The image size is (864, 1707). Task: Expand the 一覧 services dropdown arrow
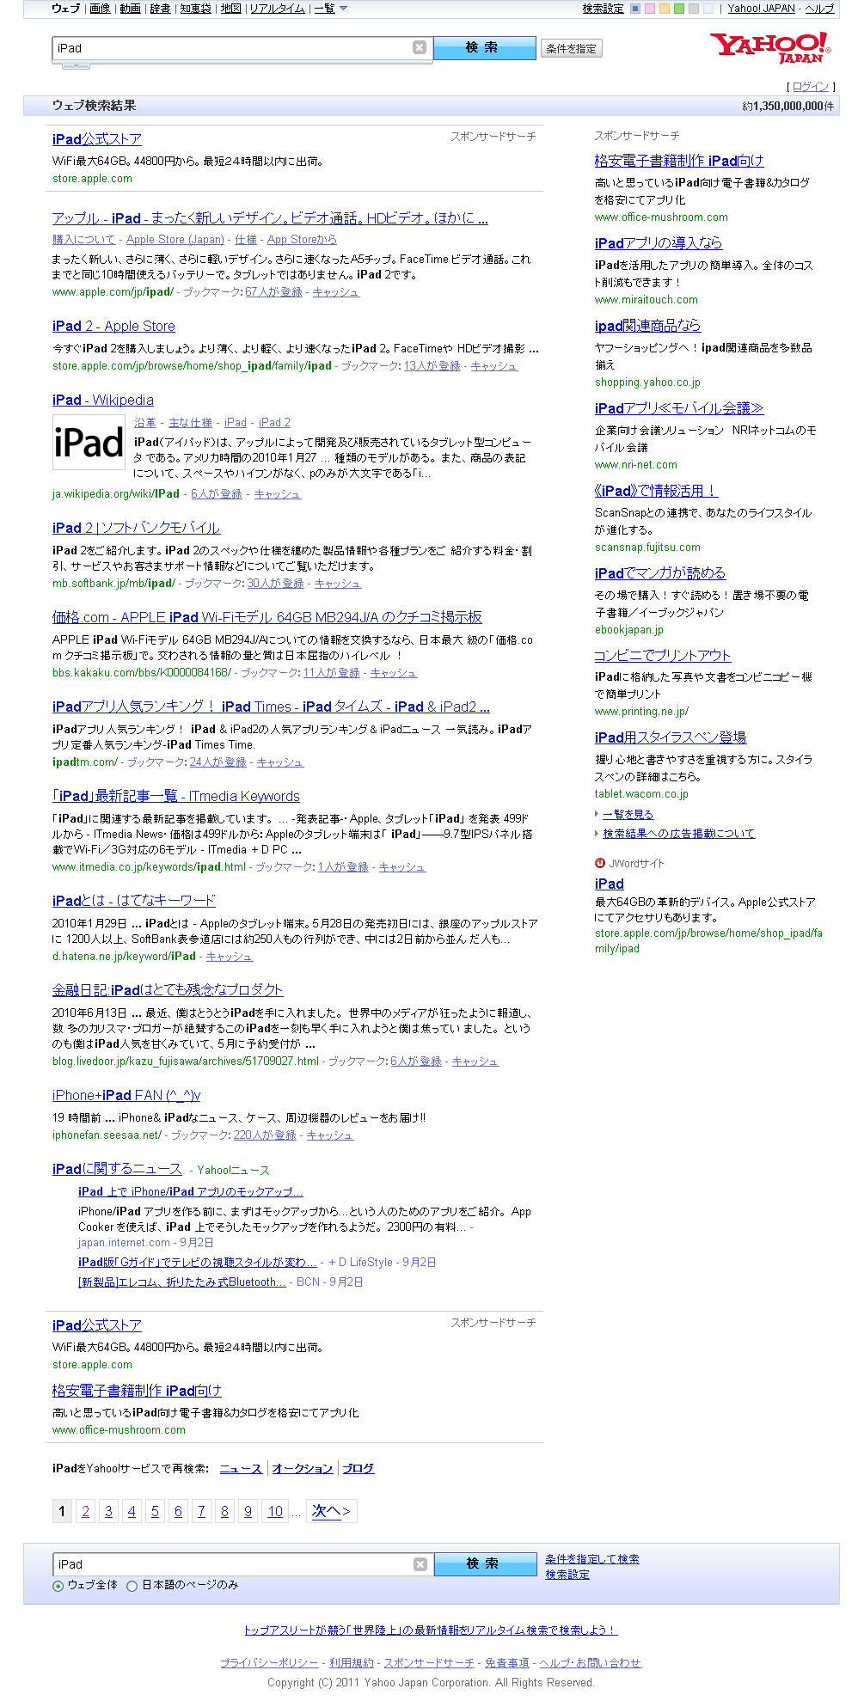tap(344, 9)
